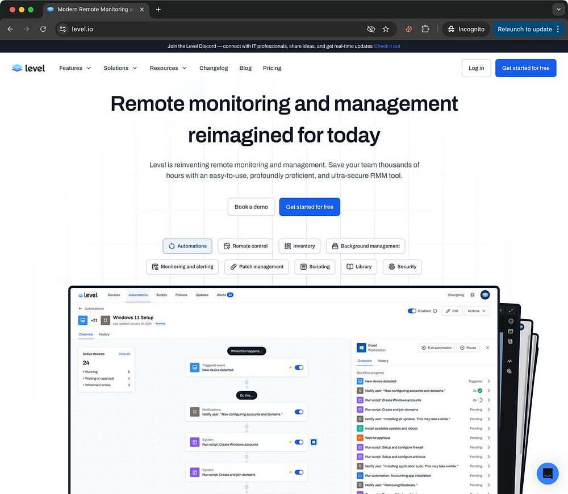Screen dimensions: 568x494
Task: Select the Library feature tab
Action: point(359,266)
